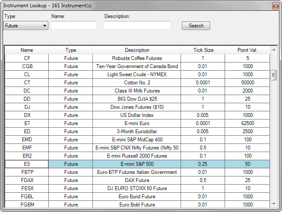
Task: Click the E-mini S&P MidCap 400 description
Action: pos(137,140)
